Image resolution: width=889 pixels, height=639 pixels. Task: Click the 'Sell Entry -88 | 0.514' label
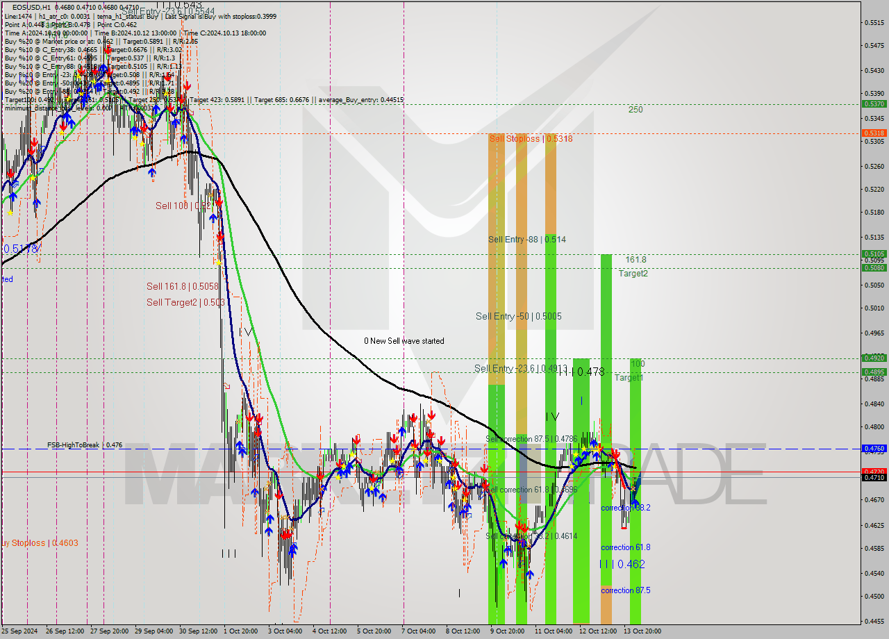(526, 239)
